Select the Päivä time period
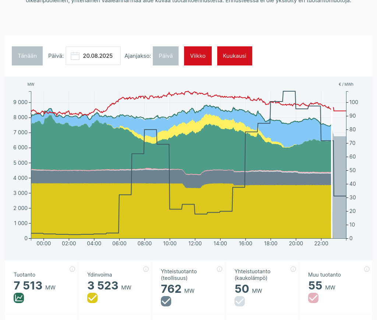377x320 pixels. [166, 56]
